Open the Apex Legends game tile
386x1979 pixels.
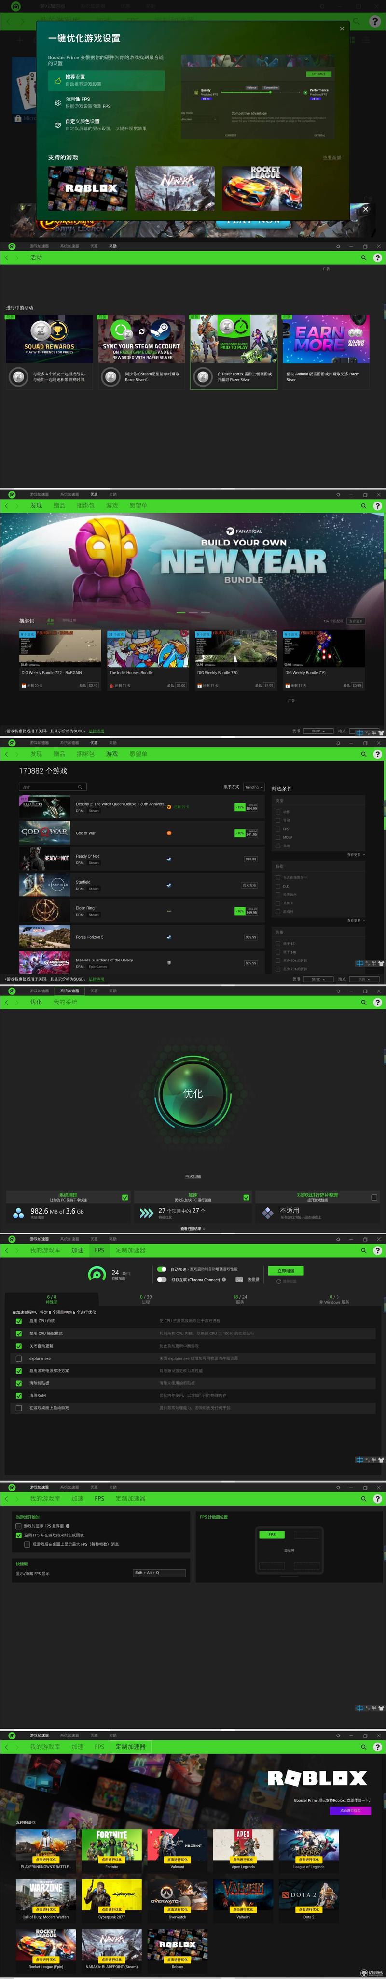point(243,1849)
